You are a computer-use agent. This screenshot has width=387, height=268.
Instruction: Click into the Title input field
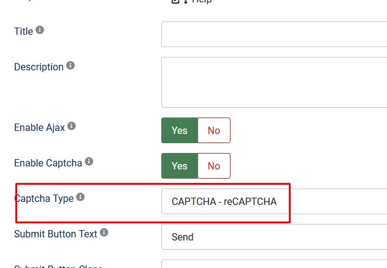tap(274, 34)
